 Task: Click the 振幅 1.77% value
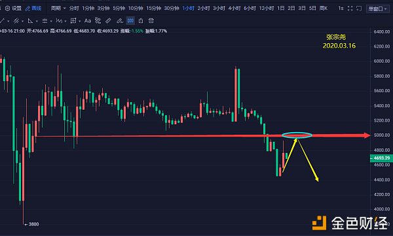[x=156, y=31]
